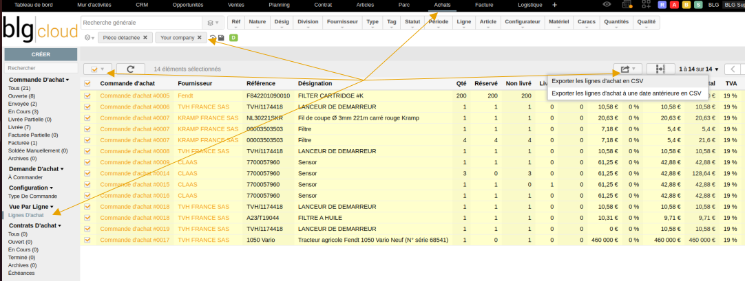Screen dimensions: 745x281
Task: Uncheck row Commande d'achat #0009
Action: pyautogui.click(x=87, y=162)
